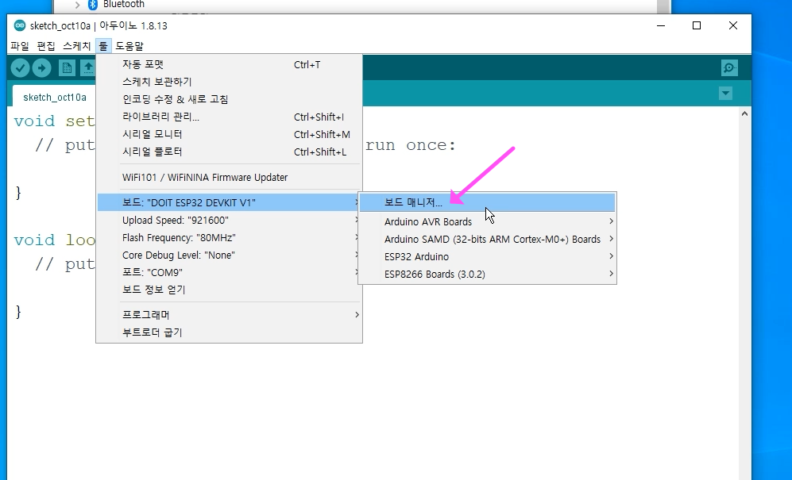Minimize the Arduino window

[x=661, y=25]
